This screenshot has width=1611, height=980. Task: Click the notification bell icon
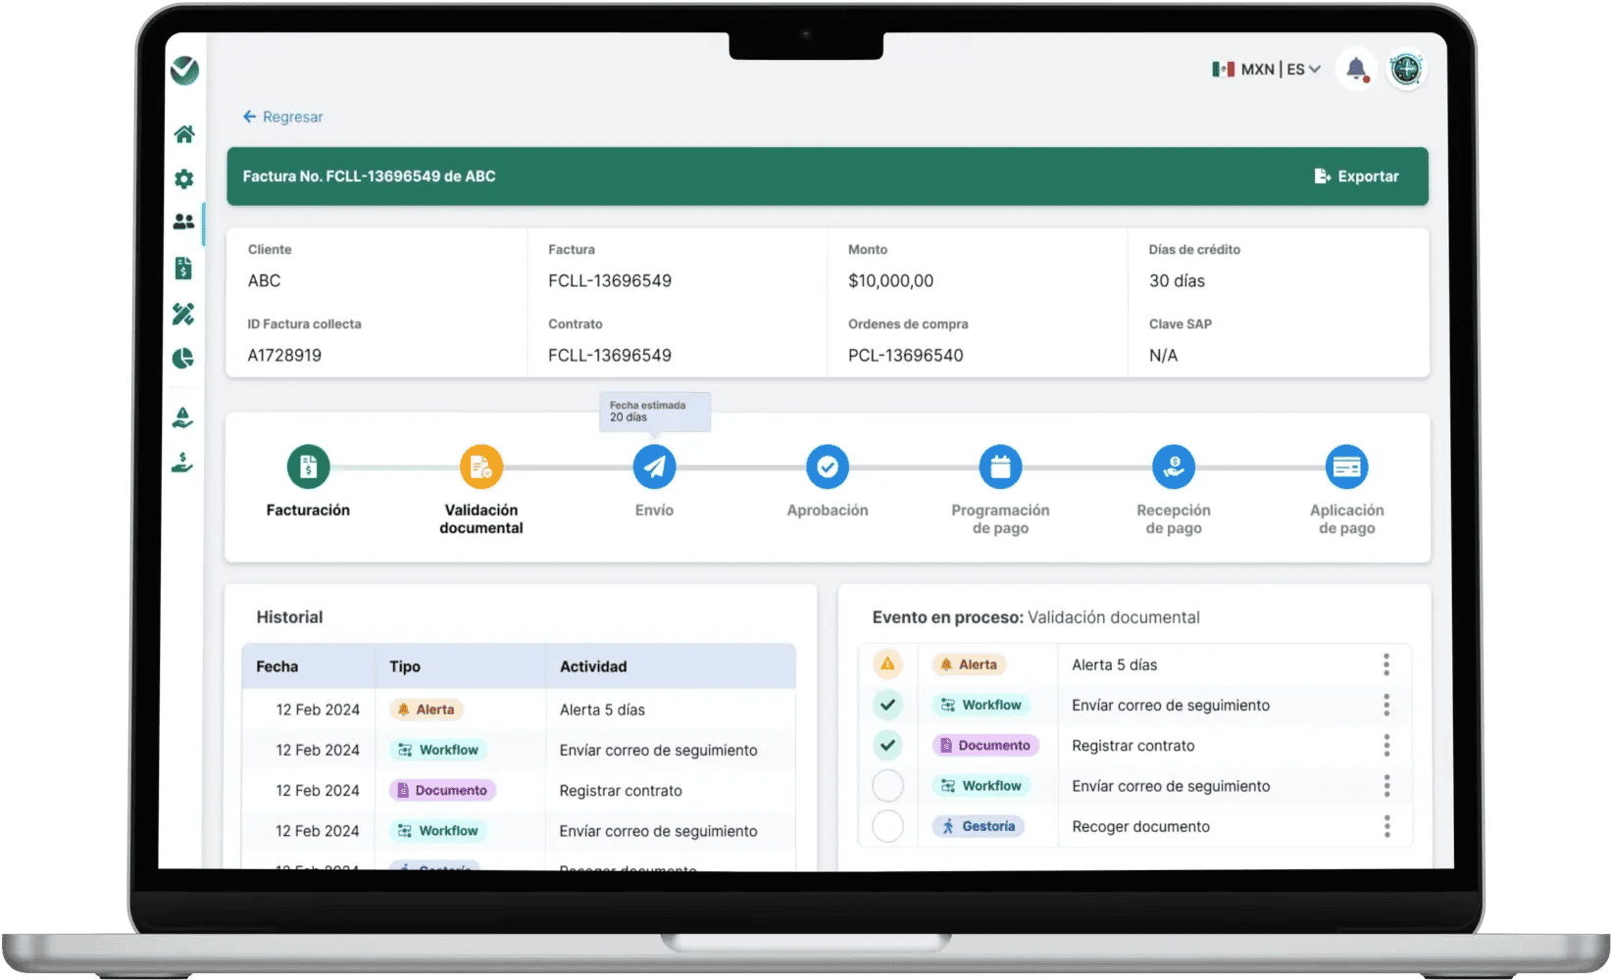[1356, 69]
